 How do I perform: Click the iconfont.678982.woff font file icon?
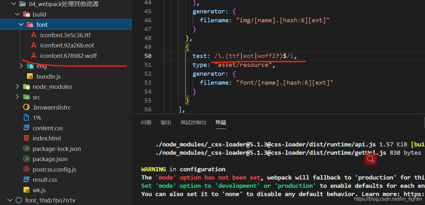[x=34, y=56]
